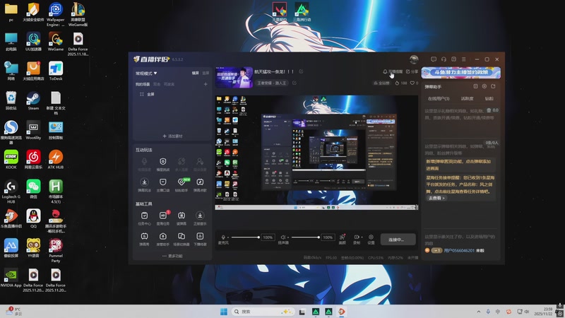The width and height of the screenshot is (565, 318).
Task: Edit the 王者荣耀 category tag
Action: [x=272, y=83]
